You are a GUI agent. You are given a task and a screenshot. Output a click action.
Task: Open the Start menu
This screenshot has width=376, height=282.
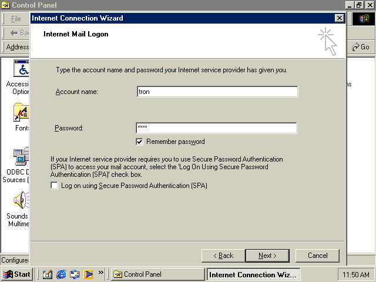17,274
